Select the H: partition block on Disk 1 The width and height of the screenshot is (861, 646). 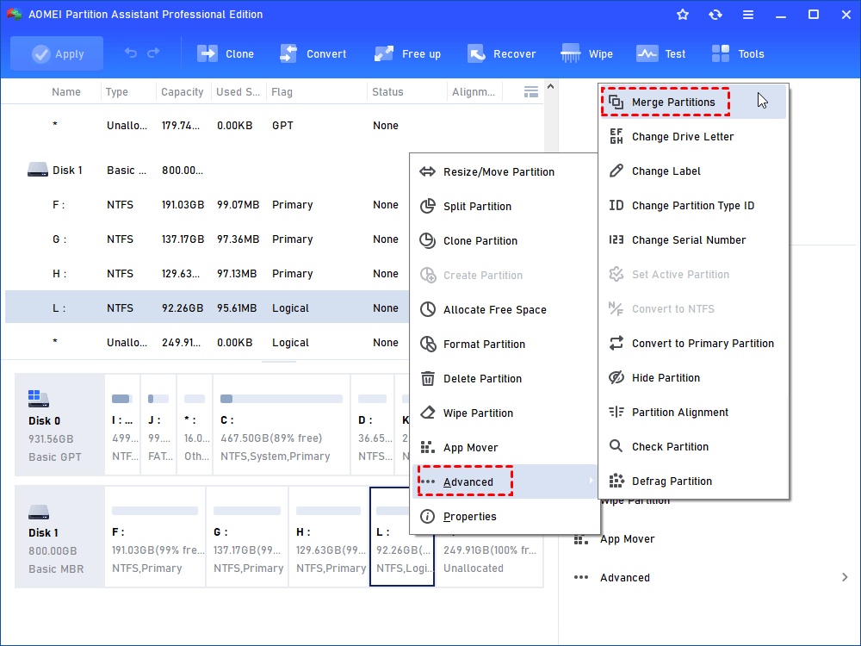(x=328, y=537)
